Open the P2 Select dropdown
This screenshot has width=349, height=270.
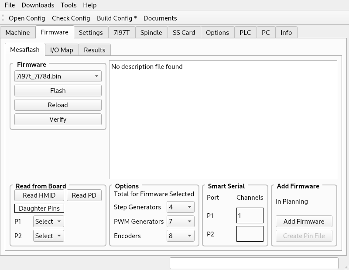(x=48, y=236)
